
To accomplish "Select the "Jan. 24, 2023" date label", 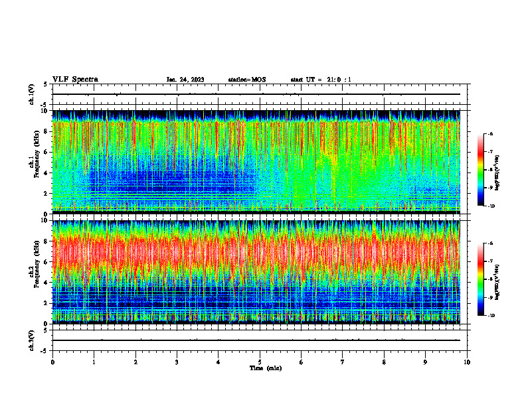I will click(185, 80).
